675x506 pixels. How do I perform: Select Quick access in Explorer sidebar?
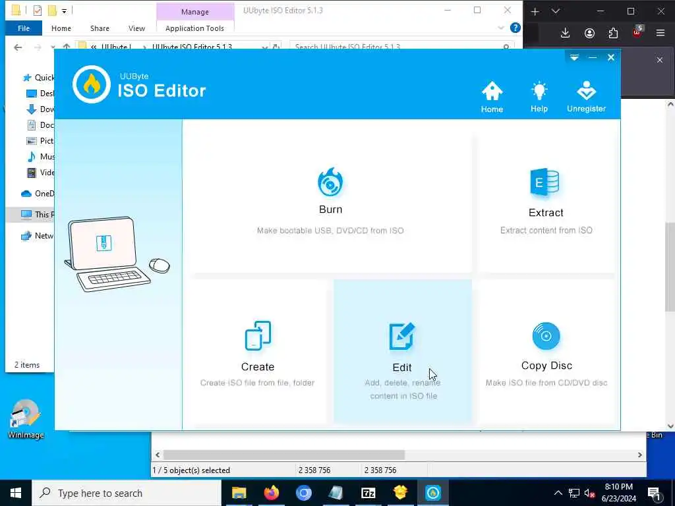(x=39, y=78)
